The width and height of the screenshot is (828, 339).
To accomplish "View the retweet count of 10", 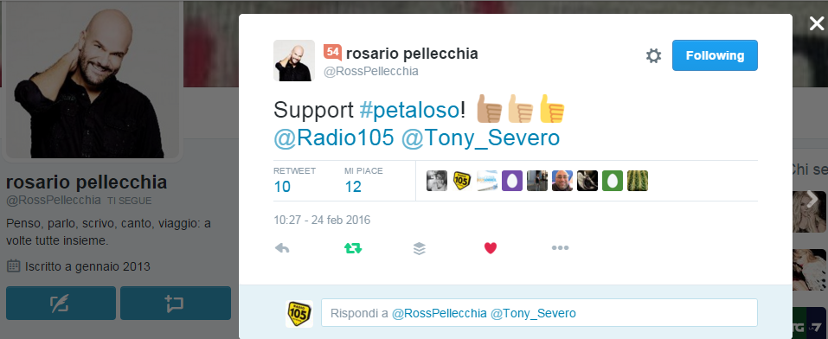I will [x=283, y=187].
